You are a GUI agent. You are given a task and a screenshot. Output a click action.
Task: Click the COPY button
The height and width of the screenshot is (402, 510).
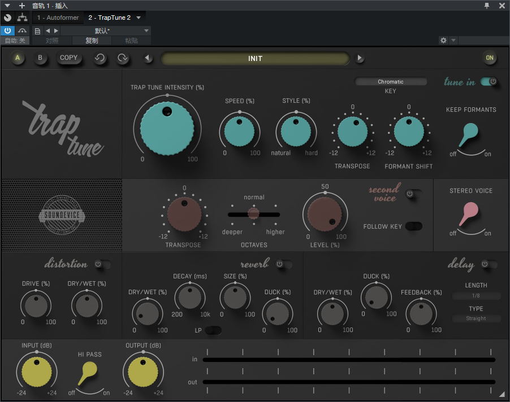coord(68,58)
